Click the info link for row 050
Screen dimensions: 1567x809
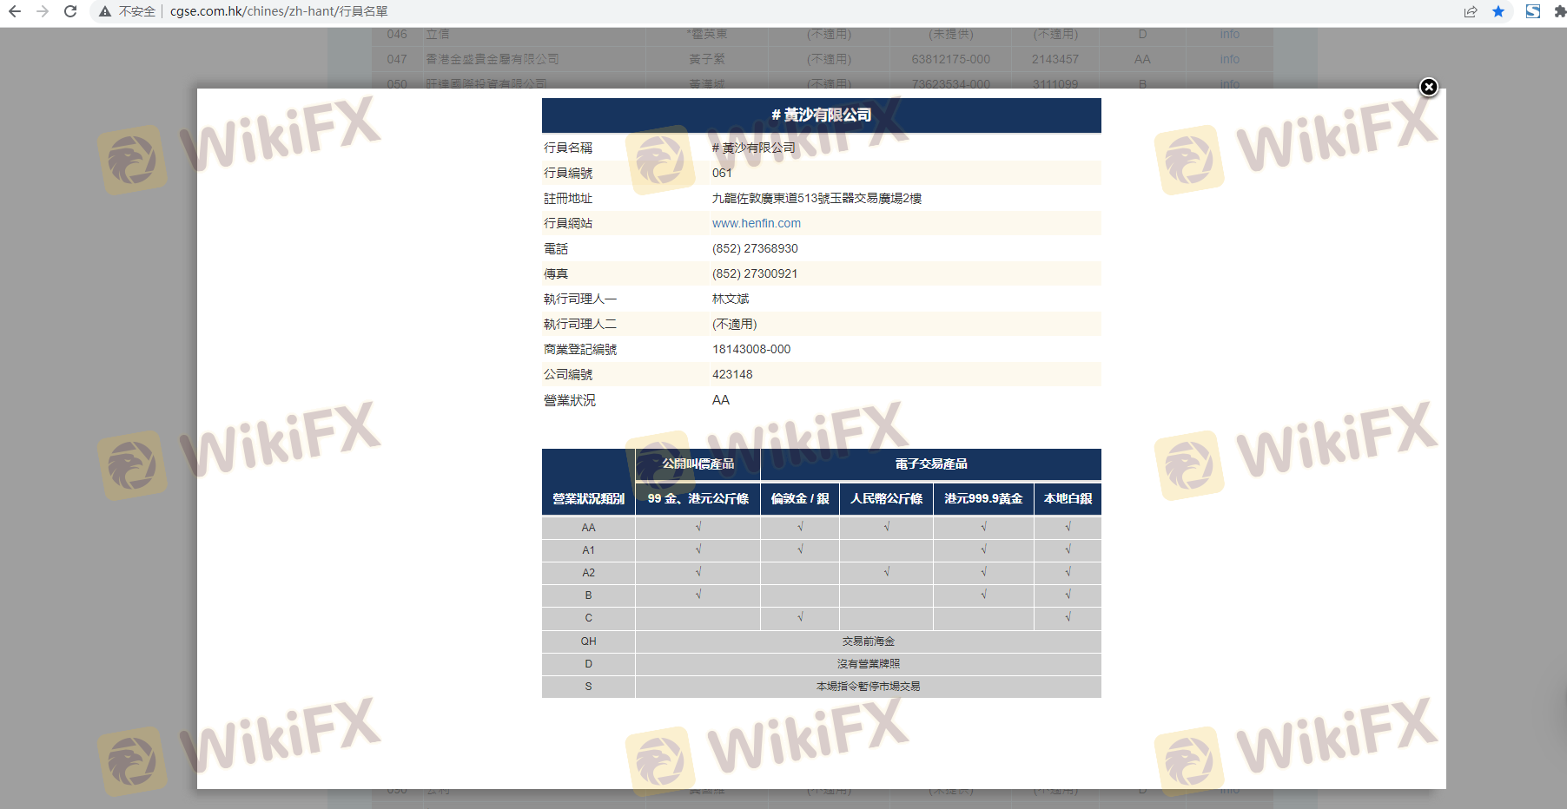pyautogui.click(x=1229, y=84)
